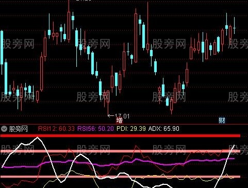Click the 17.01 low price label

pyautogui.click(x=122, y=116)
